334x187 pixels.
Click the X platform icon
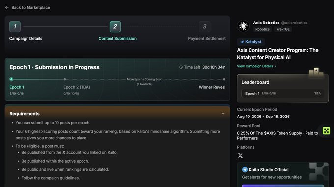pyautogui.click(x=240, y=156)
